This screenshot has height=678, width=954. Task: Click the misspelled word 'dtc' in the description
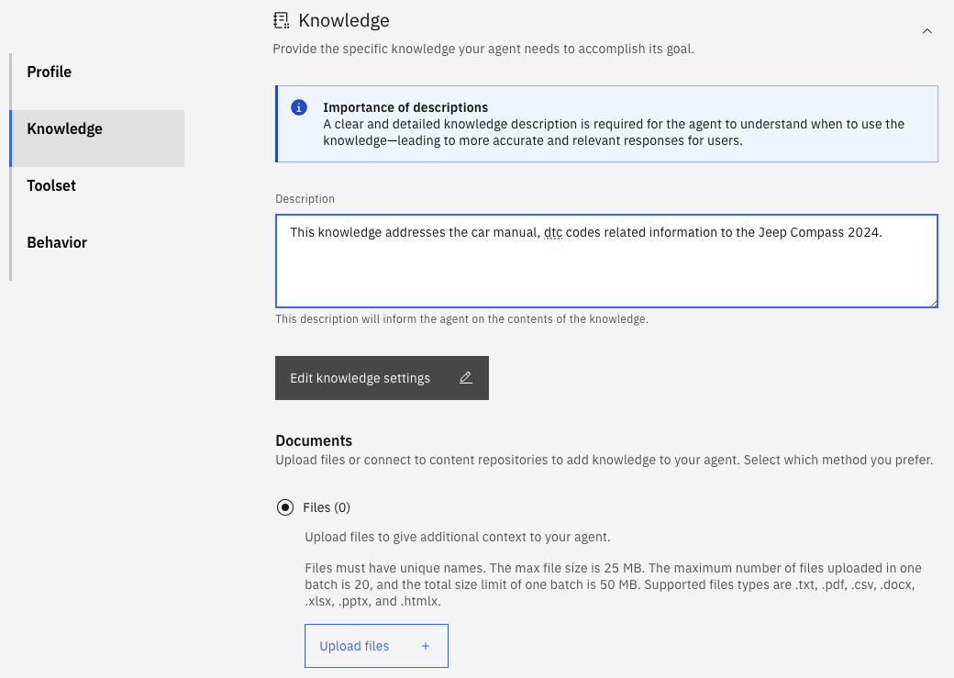(553, 232)
